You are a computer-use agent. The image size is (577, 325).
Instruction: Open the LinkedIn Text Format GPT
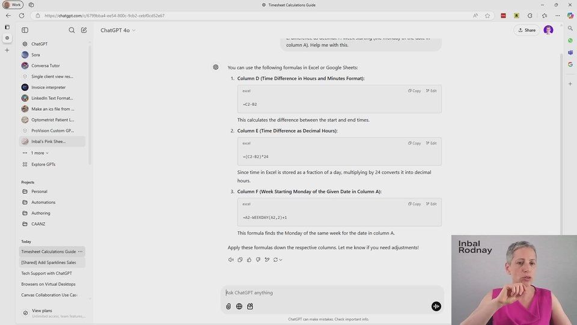52,98
